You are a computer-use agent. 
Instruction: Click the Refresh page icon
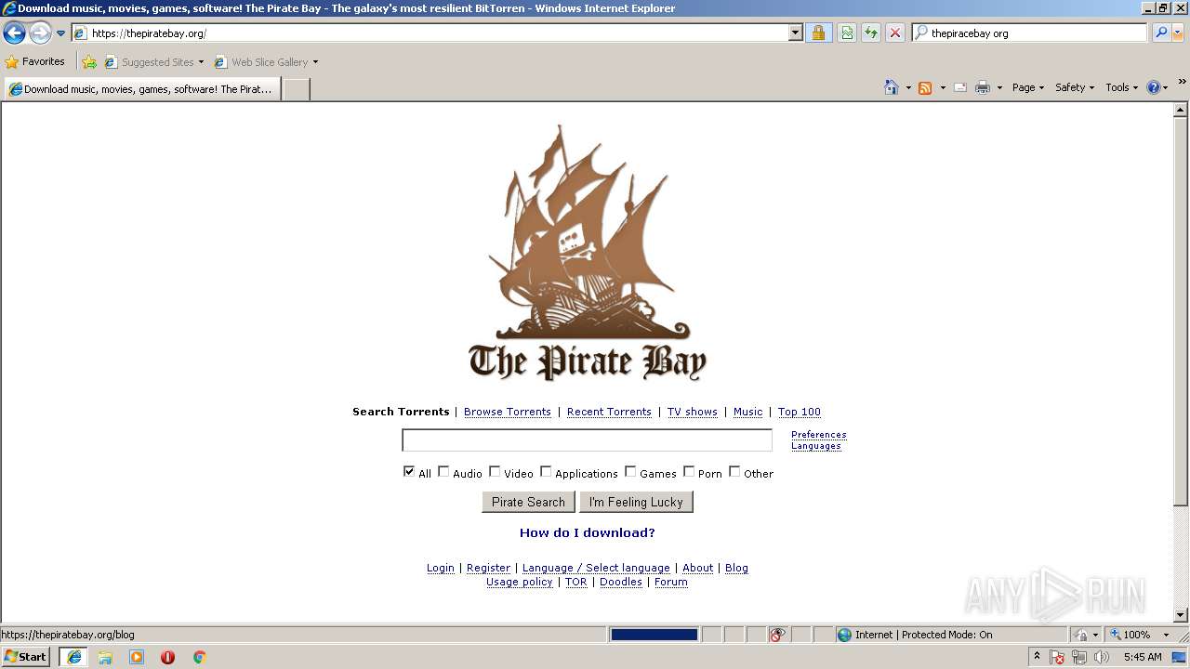tap(871, 33)
